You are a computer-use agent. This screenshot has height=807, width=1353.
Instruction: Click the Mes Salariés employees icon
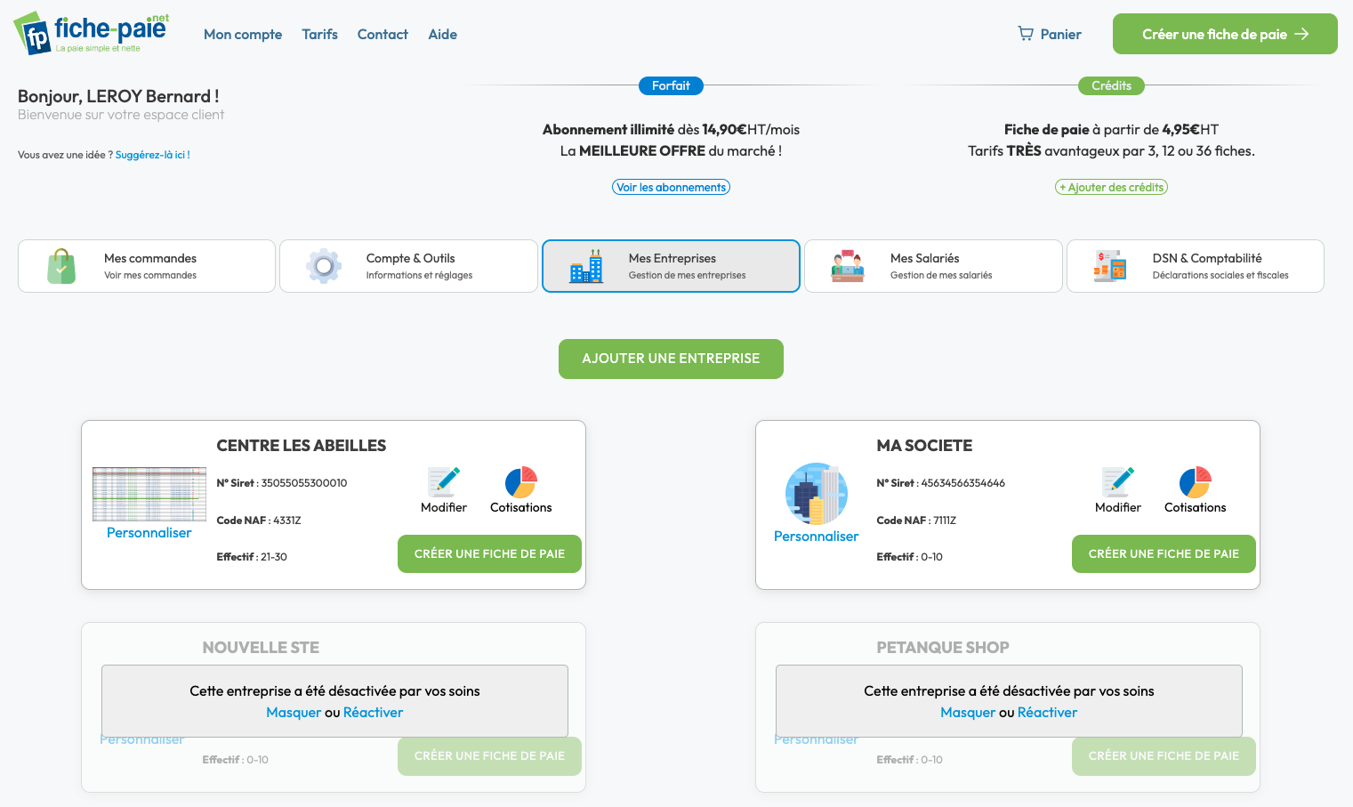848,266
